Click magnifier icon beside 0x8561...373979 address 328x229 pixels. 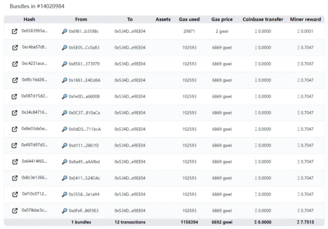pos(65,64)
